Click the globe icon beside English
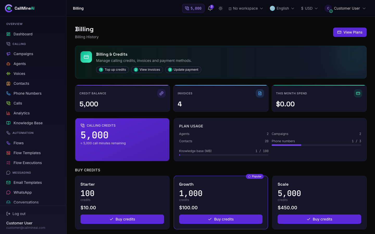 [x=272, y=8]
